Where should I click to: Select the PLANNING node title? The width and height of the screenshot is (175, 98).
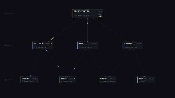point(128,44)
